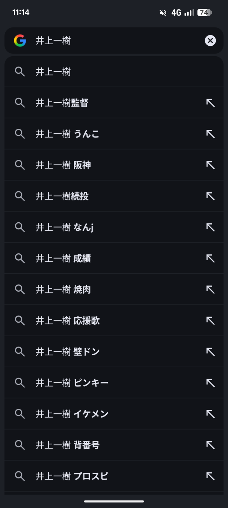The width and height of the screenshot is (228, 508).
Task: Select the first suggestion 井上一樹
Action: (x=114, y=72)
